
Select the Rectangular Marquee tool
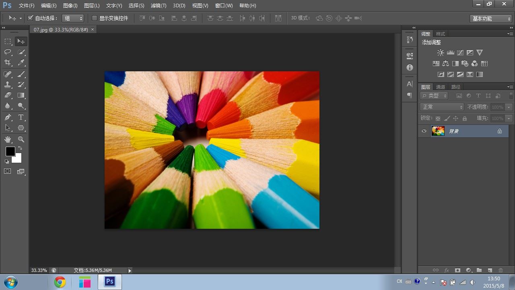click(8, 41)
